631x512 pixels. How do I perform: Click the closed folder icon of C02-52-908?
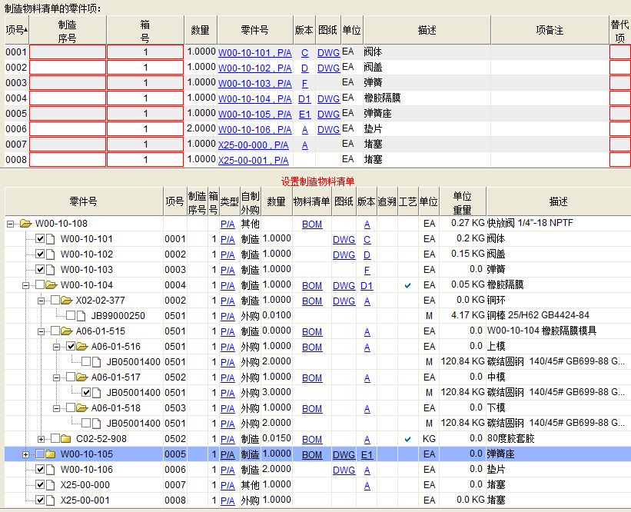(66, 439)
